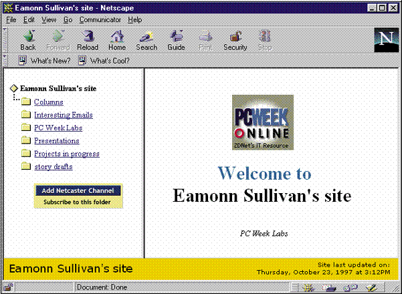Click the italic PC Week Labs text

[x=264, y=234]
